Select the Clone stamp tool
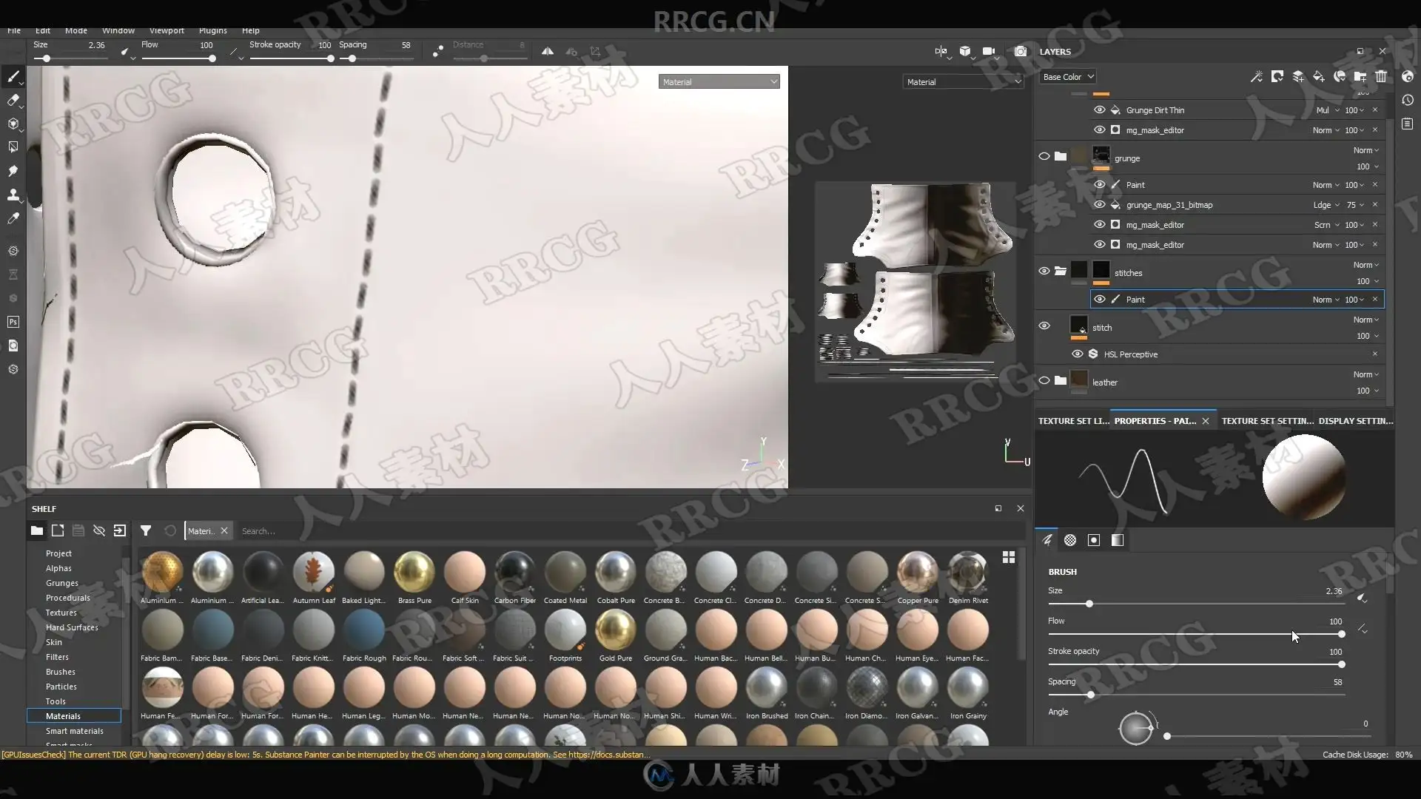The height and width of the screenshot is (799, 1421). pyautogui.click(x=13, y=195)
